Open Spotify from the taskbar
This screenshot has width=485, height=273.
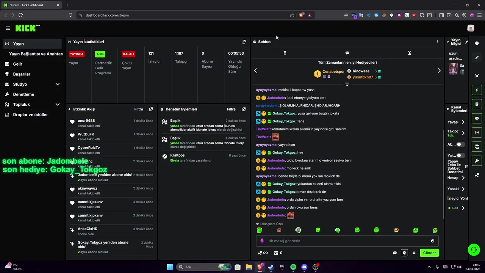[293, 267]
